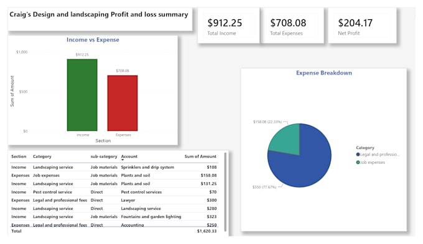The image size is (423, 244).
Task: Click the $158.08 (22.33%) pie data label
Action: click(267, 122)
